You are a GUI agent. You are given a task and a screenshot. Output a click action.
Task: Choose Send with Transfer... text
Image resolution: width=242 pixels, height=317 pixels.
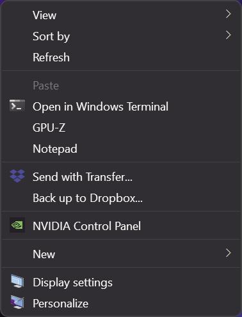pyautogui.click(x=83, y=177)
